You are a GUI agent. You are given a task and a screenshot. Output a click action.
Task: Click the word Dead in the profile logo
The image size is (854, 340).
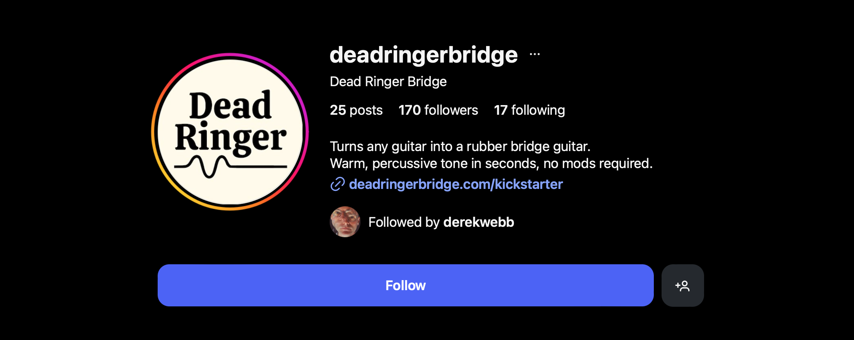pyautogui.click(x=230, y=105)
